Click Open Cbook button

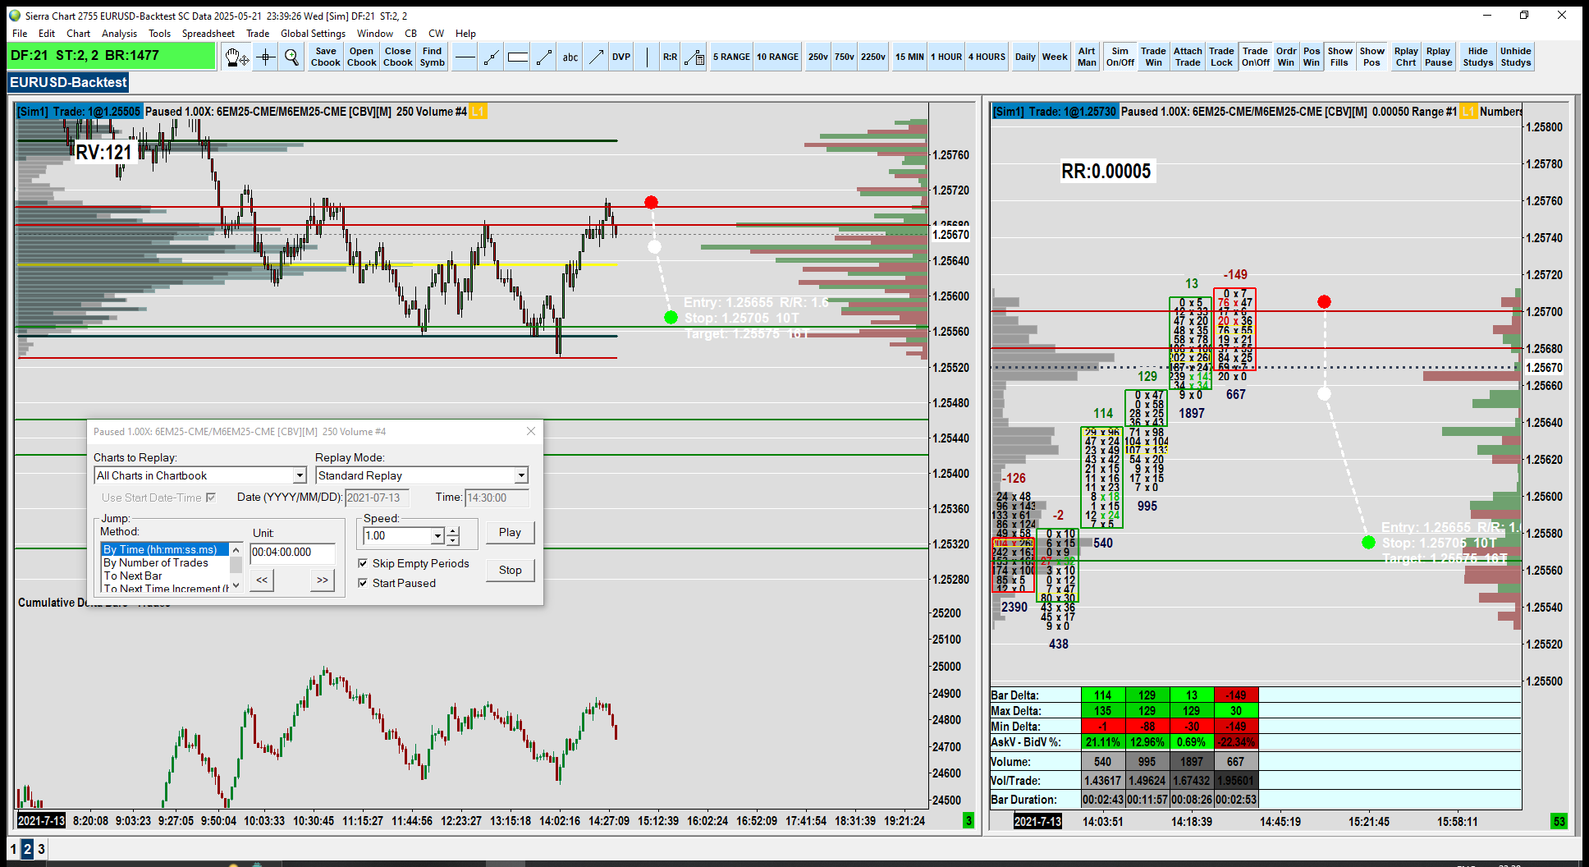coord(361,57)
